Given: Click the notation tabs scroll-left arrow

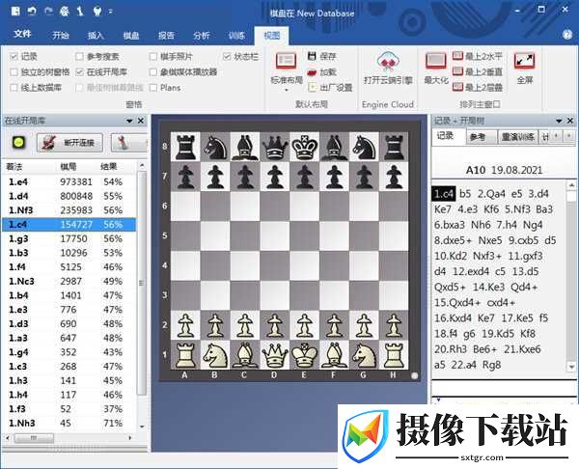Looking at the screenshot, I should [557, 136].
